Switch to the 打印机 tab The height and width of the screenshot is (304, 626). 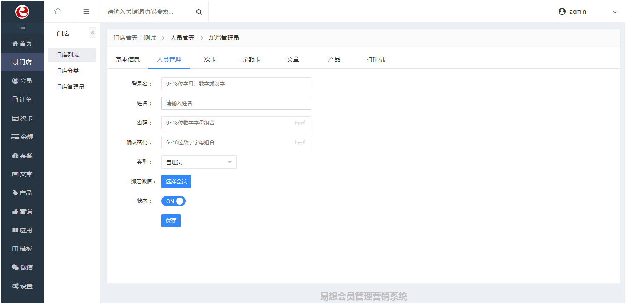375,59
